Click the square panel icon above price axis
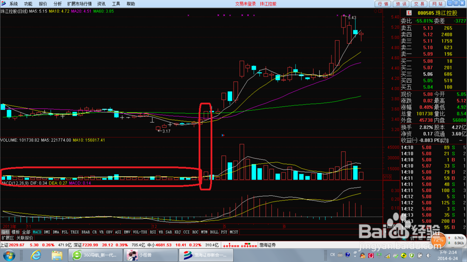 coord(380,11)
